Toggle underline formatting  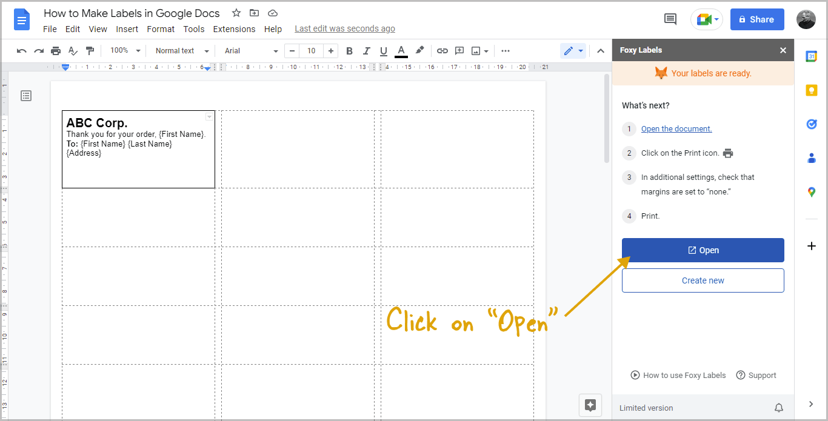(383, 50)
